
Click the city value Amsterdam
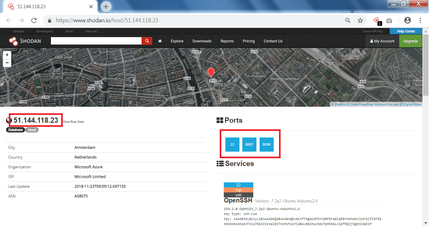[x=85, y=148]
